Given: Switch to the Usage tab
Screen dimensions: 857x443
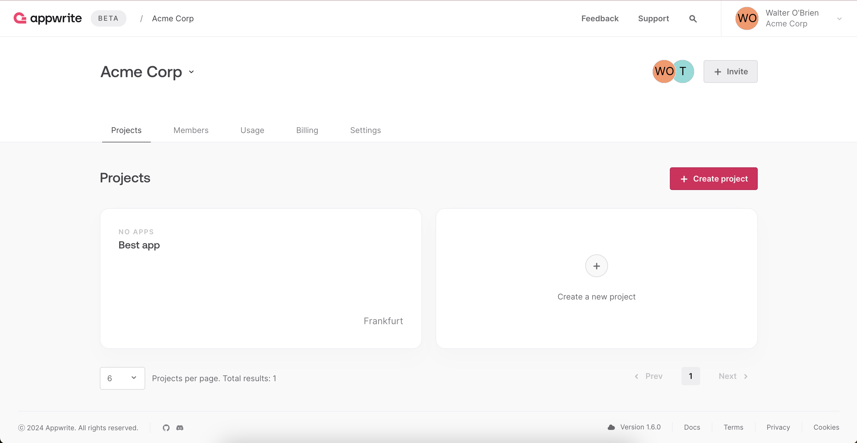Looking at the screenshot, I should [x=252, y=130].
